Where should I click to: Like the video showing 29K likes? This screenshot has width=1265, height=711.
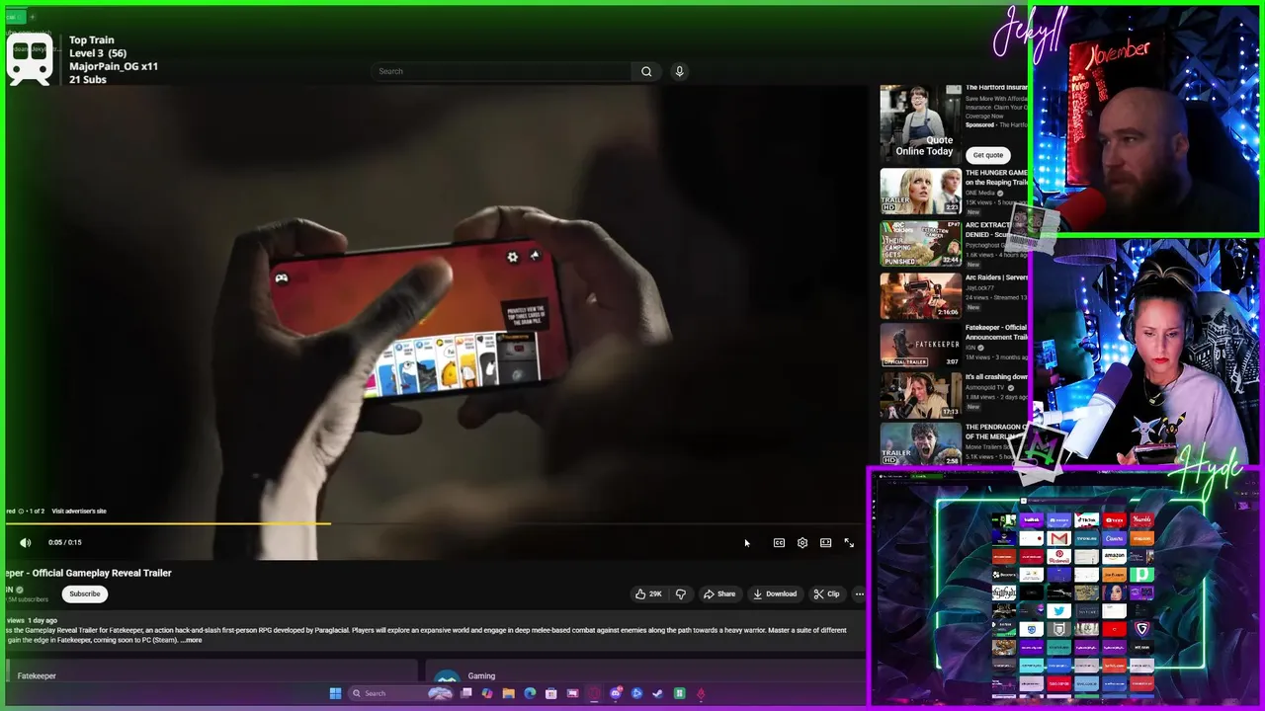649,593
